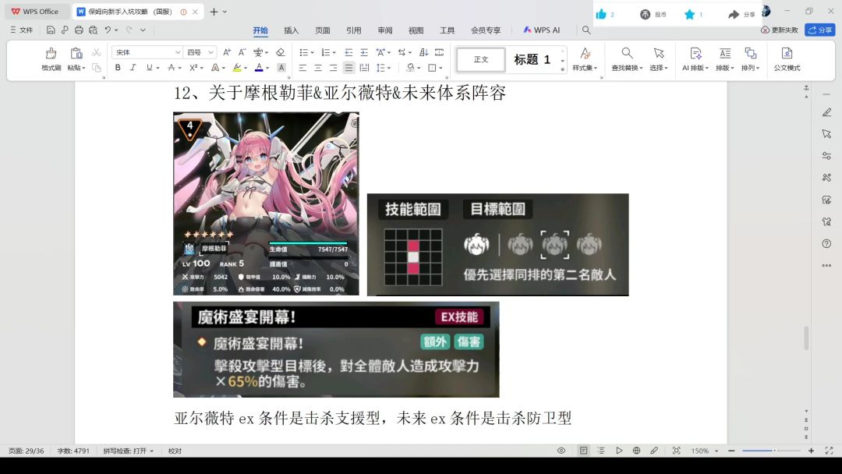Open the font name dropdown showing 宋体
This screenshot has width=842, height=474.
[x=146, y=52]
